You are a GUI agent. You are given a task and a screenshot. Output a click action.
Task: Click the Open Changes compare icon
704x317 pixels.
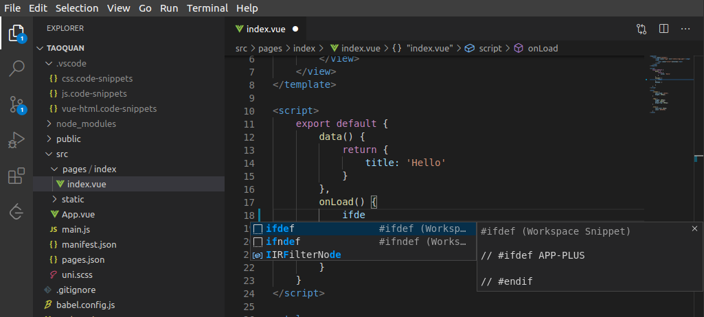tap(641, 29)
